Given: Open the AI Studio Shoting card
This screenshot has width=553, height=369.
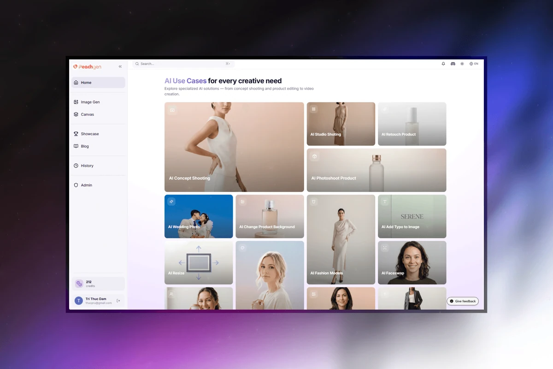Looking at the screenshot, I should [341, 124].
